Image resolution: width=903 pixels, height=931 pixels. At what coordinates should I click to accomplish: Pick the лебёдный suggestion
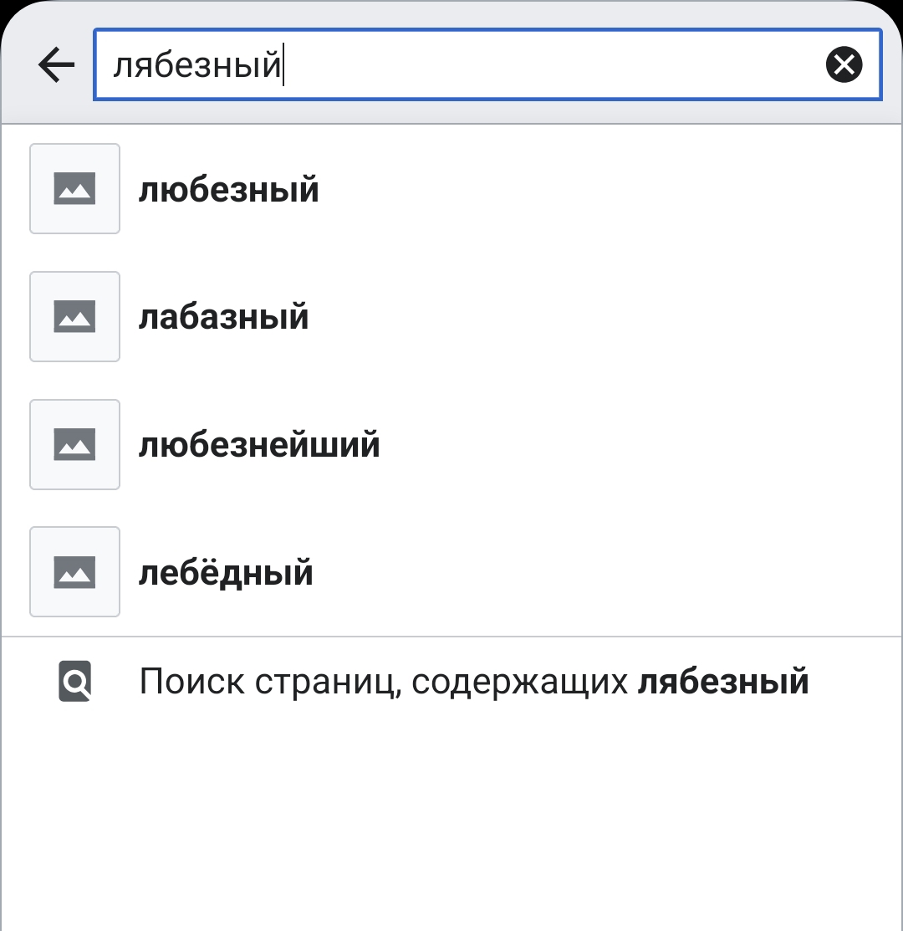(x=226, y=573)
